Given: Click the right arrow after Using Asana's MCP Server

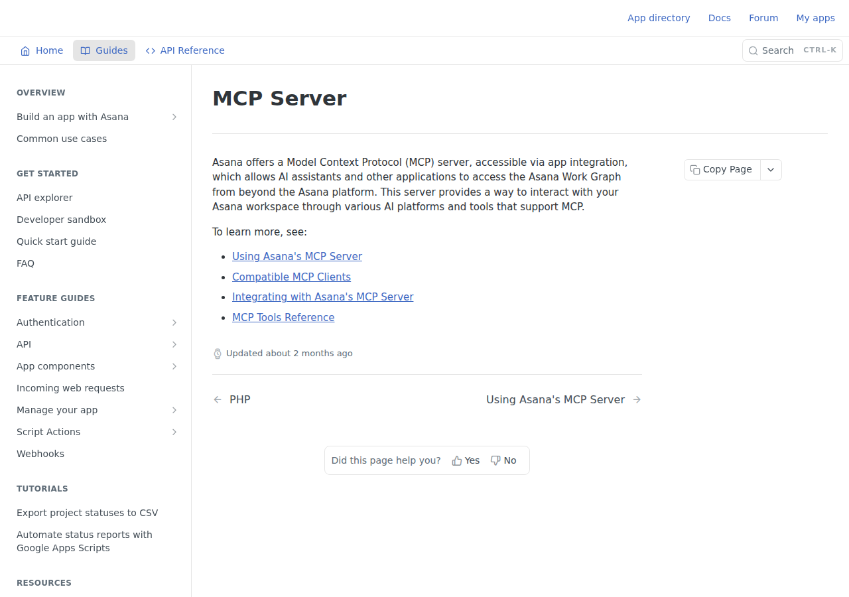Looking at the screenshot, I should click(637, 399).
